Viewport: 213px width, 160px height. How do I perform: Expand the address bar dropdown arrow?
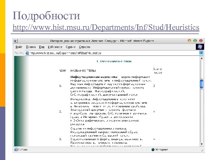click(201, 53)
